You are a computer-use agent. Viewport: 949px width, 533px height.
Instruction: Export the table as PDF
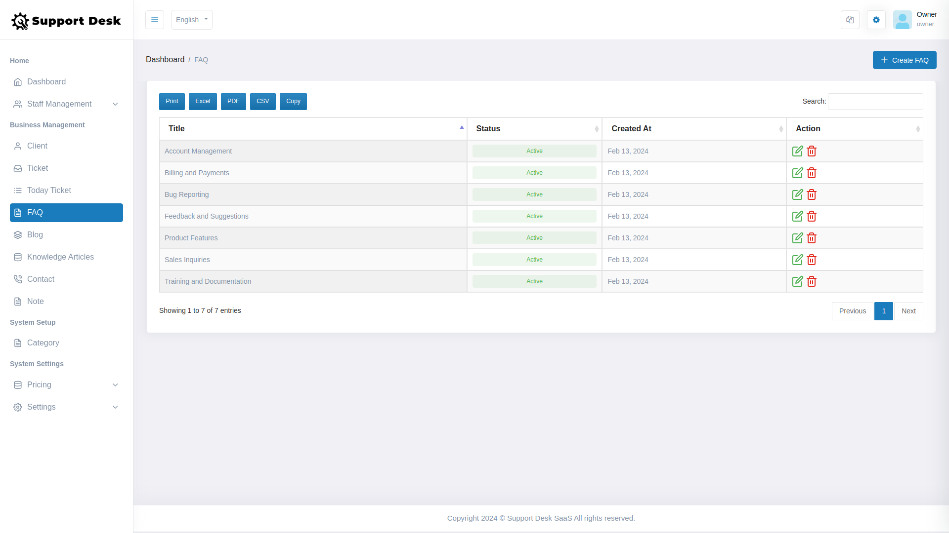[x=233, y=101]
